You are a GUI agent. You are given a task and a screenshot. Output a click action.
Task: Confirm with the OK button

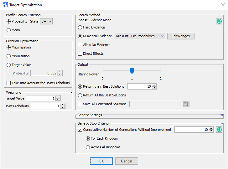[x=101, y=161]
